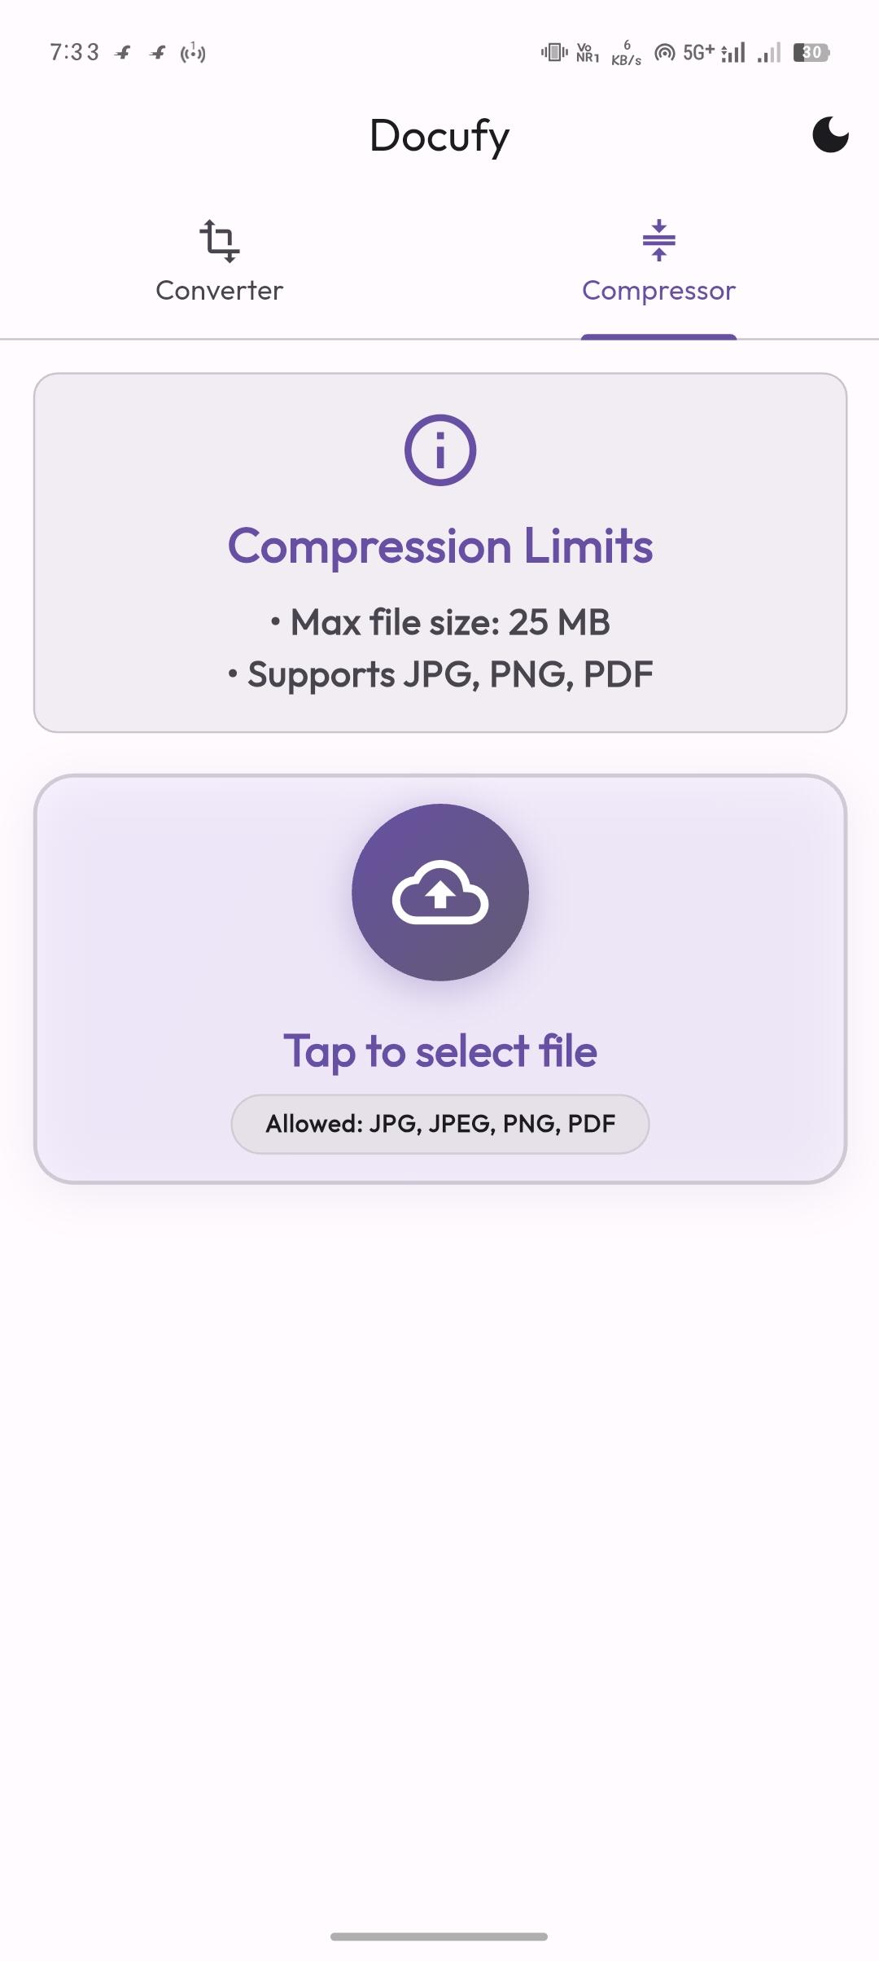
Task: Tap the 'Tap to select file' text
Action: [x=440, y=1051]
